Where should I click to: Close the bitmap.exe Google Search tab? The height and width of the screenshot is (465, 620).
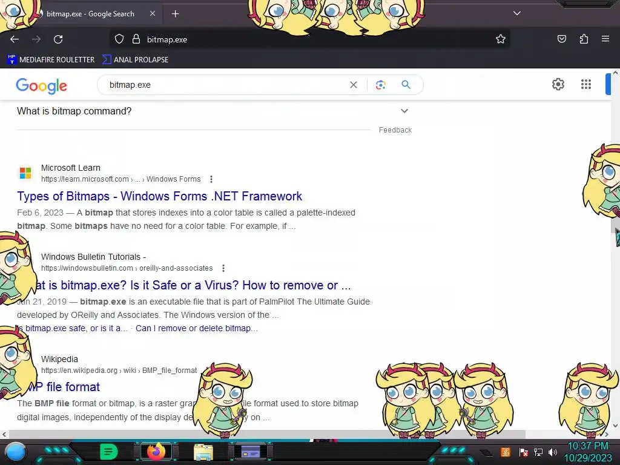[153, 13]
